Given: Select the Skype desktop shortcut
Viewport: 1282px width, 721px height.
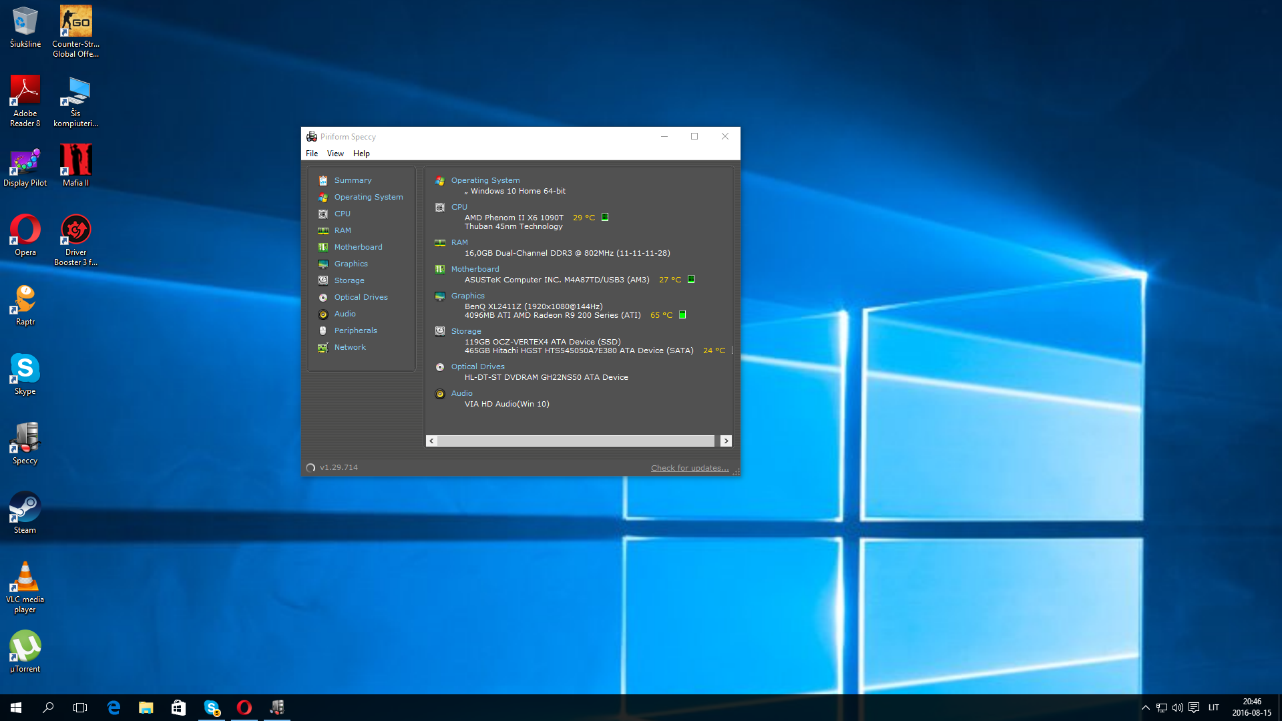Looking at the screenshot, I should [x=25, y=374].
